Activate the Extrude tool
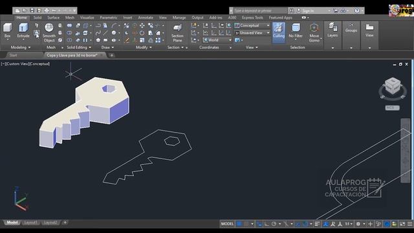Screen dimensions: 414x233 click(x=23, y=31)
